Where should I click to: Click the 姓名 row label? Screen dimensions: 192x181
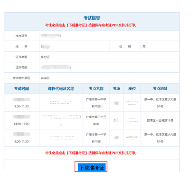tap(21, 47)
